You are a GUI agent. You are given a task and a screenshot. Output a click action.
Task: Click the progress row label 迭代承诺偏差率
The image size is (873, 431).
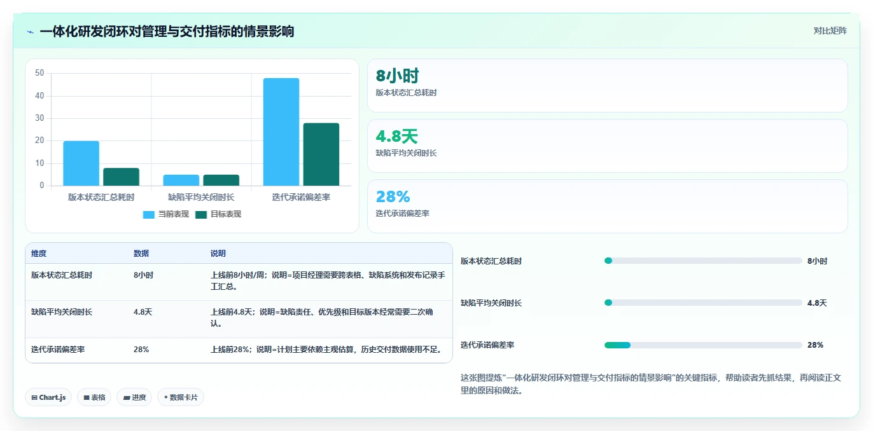click(x=487, y=345)
